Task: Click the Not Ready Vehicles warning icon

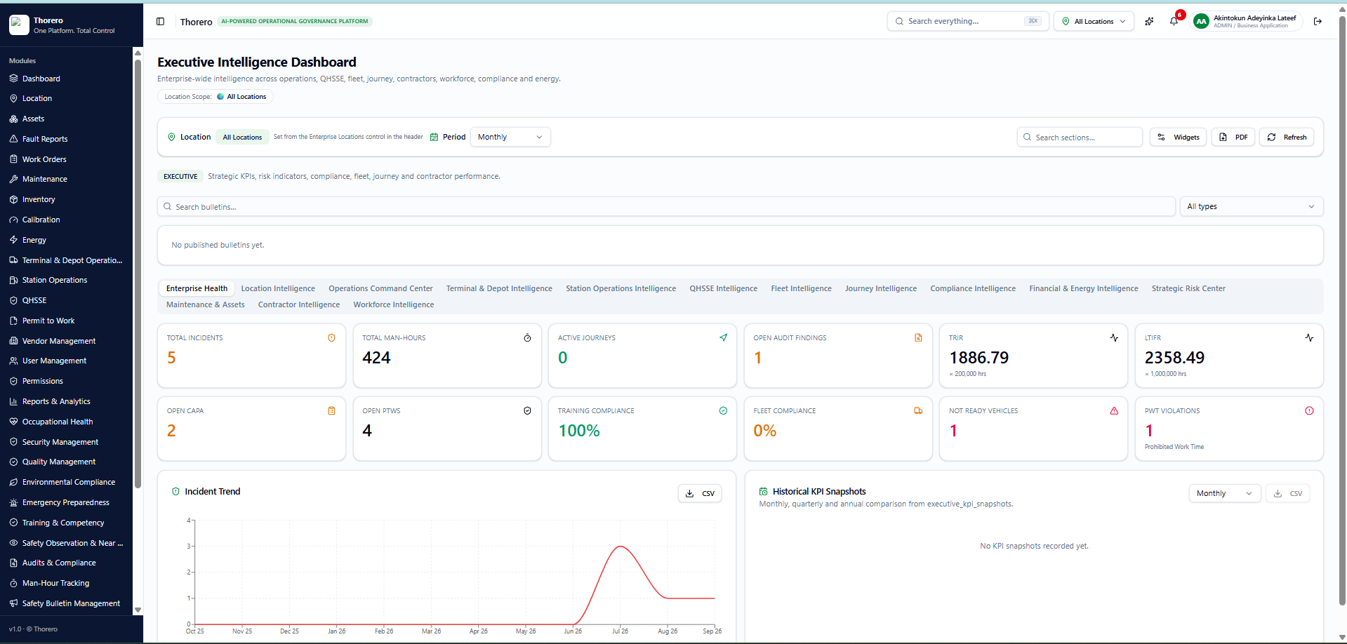Action: point(1114,410)
